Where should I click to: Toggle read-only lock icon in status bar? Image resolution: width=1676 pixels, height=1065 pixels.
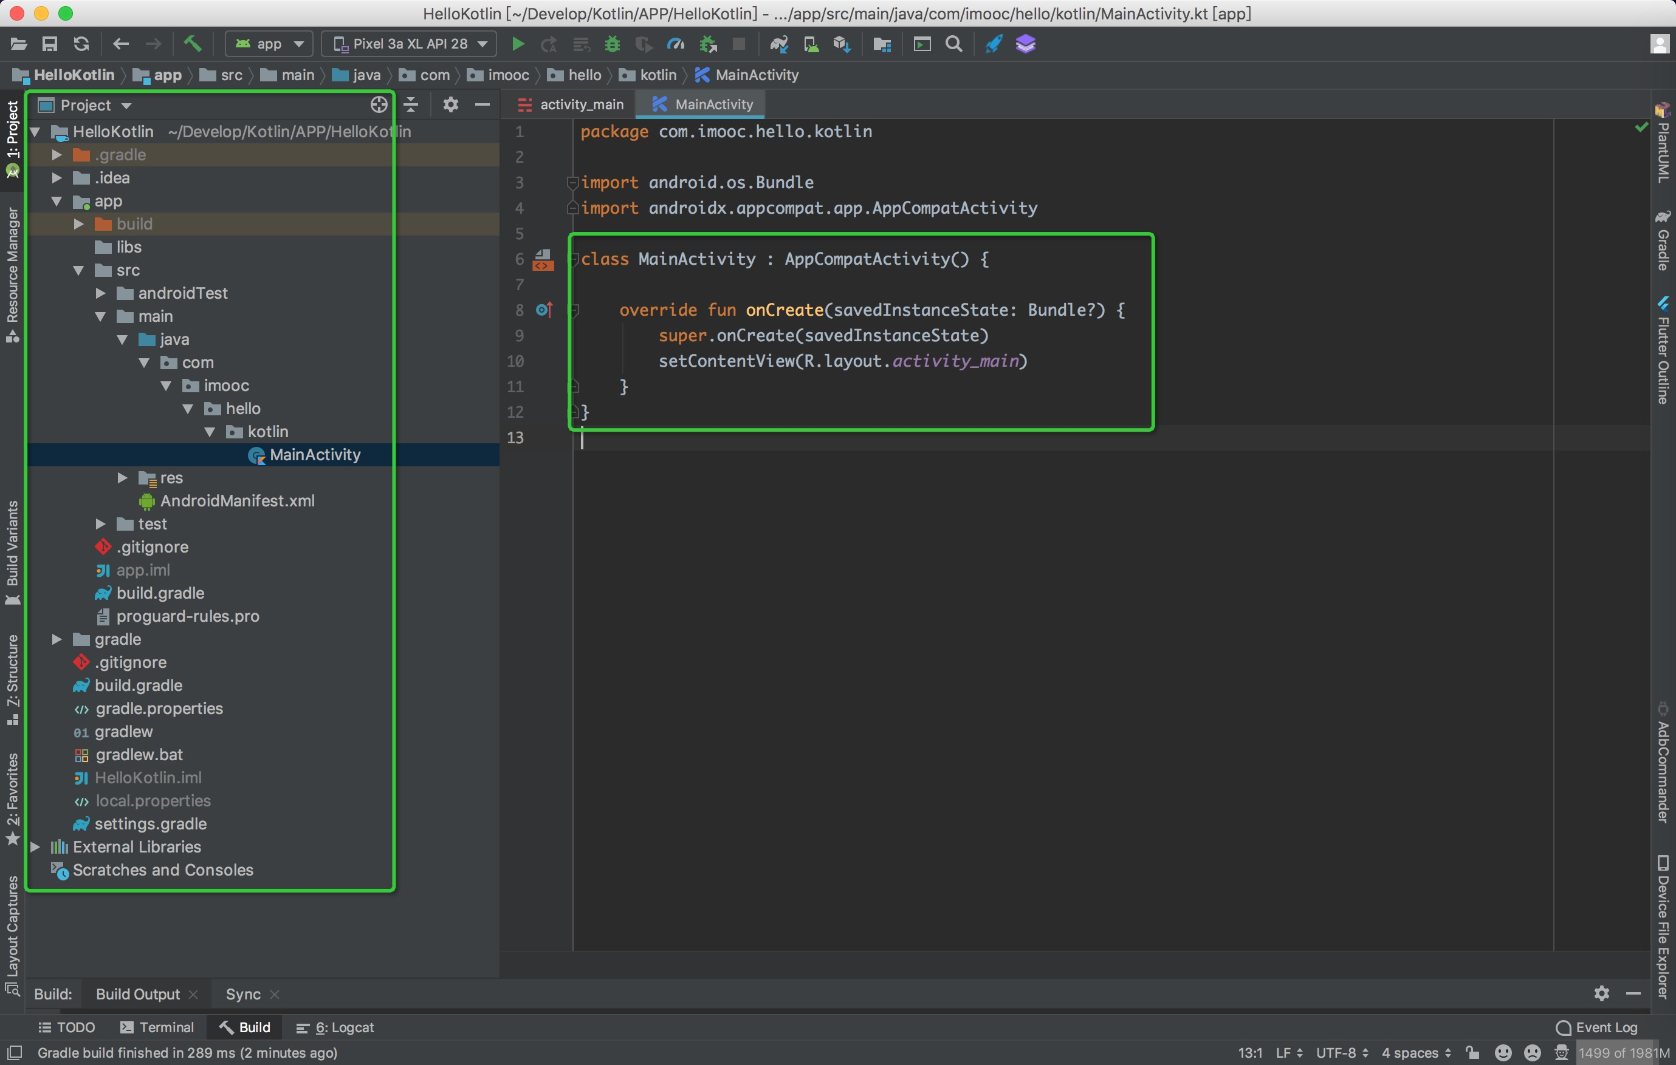tap(1472, 1052)
